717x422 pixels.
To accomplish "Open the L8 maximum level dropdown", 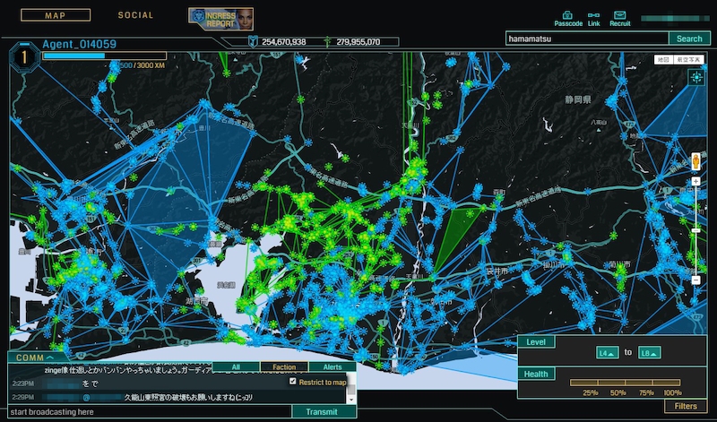I will click(650, 352).
